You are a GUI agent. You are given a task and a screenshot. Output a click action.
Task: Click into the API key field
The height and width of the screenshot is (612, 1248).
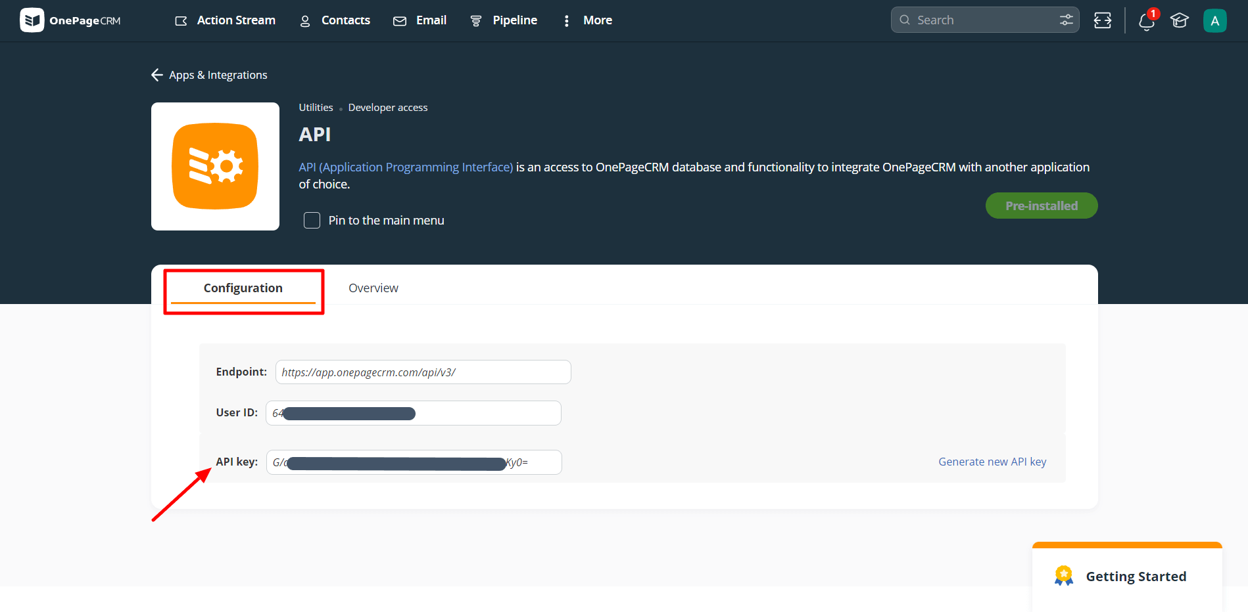point(414,462)
